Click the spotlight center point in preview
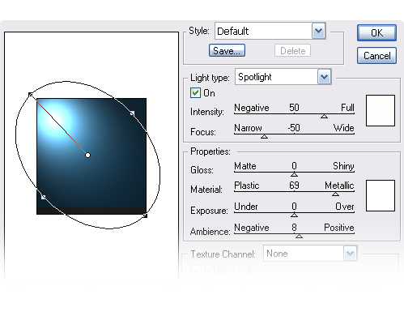The image size is (404, 320). pos(87,155)
